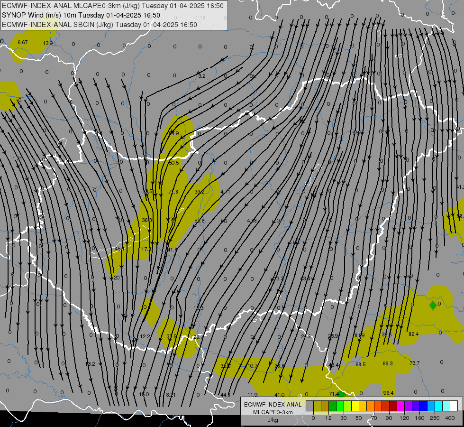
Task: Click the 41.0 grid value
Action: pyautogui.click(x=279, y=395)
